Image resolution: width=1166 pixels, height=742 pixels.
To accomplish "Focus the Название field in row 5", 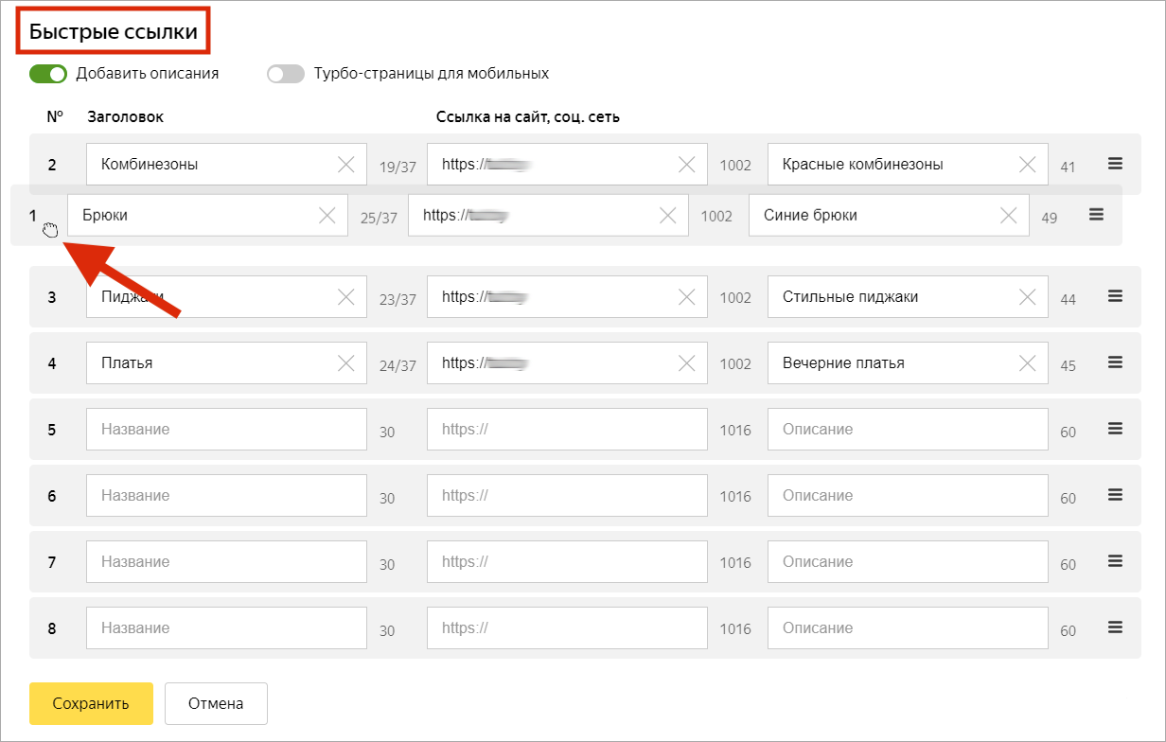I will click(225, 430).
